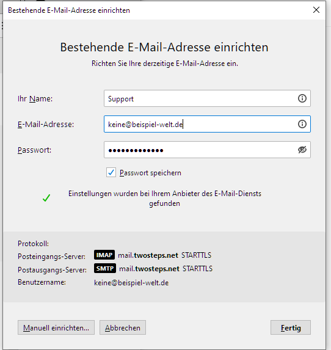Toggle password visibility with the eye icon
Screen dimensions: 331x350
click(x=302, y=150)
